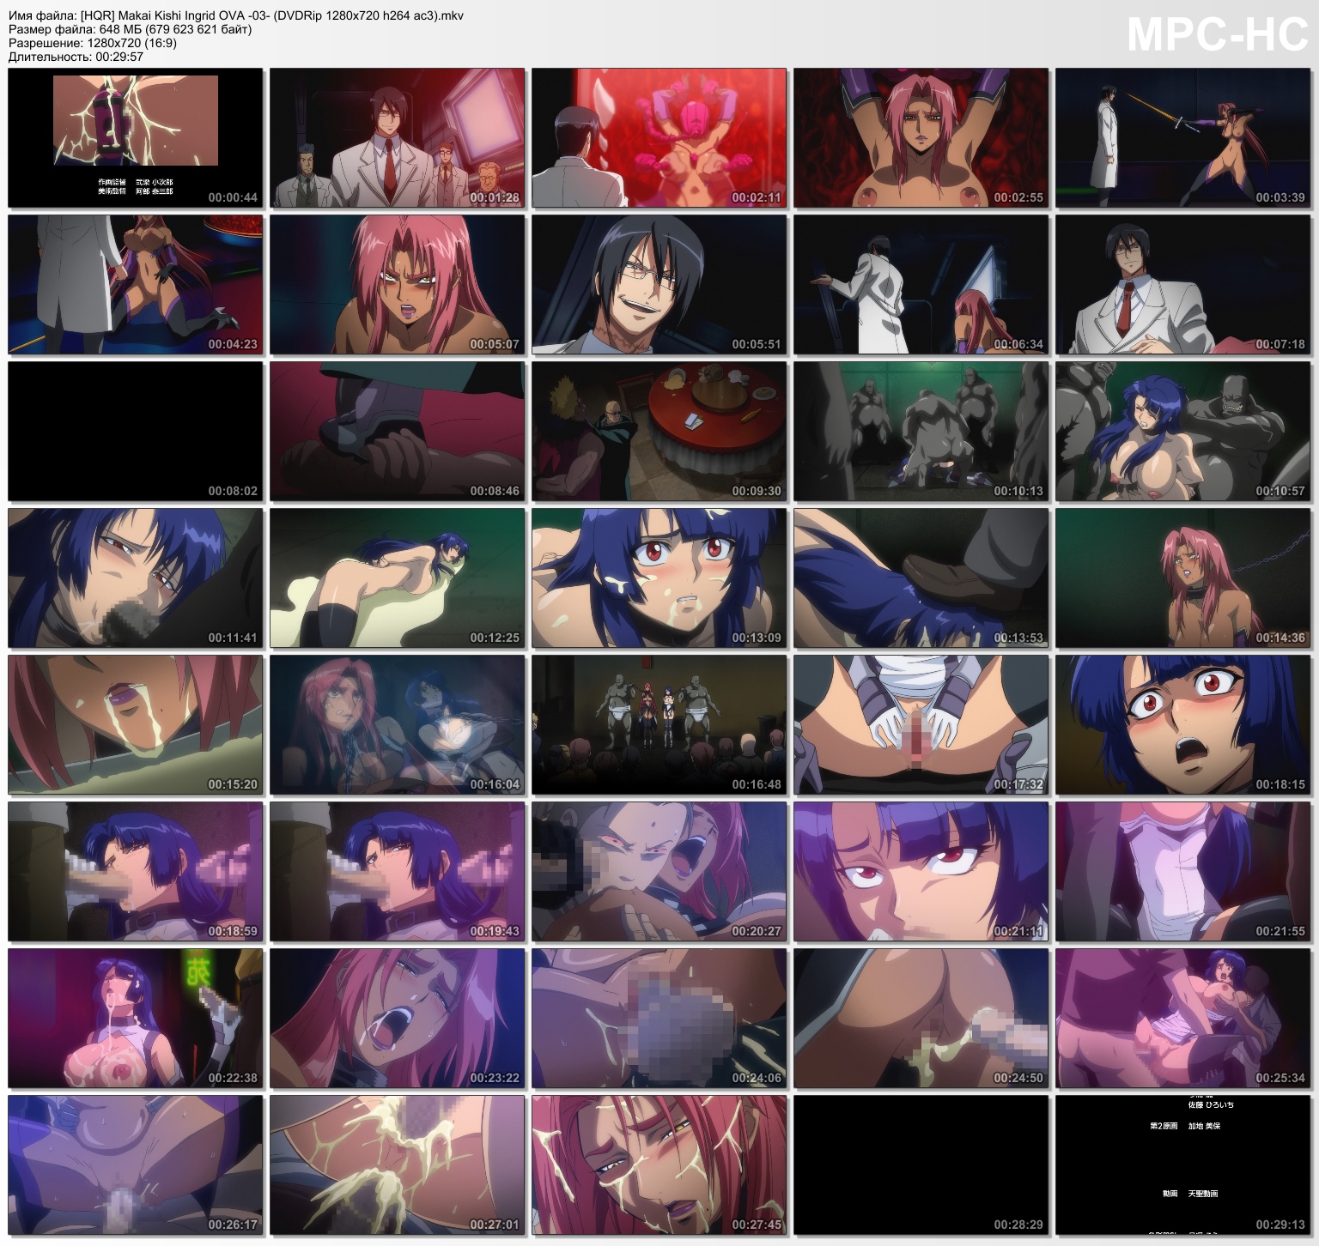Viewport: 1319px width, 1246px height.
Task: Pick the thumbnail marked 00:20:27
Action: coord(659,872)
